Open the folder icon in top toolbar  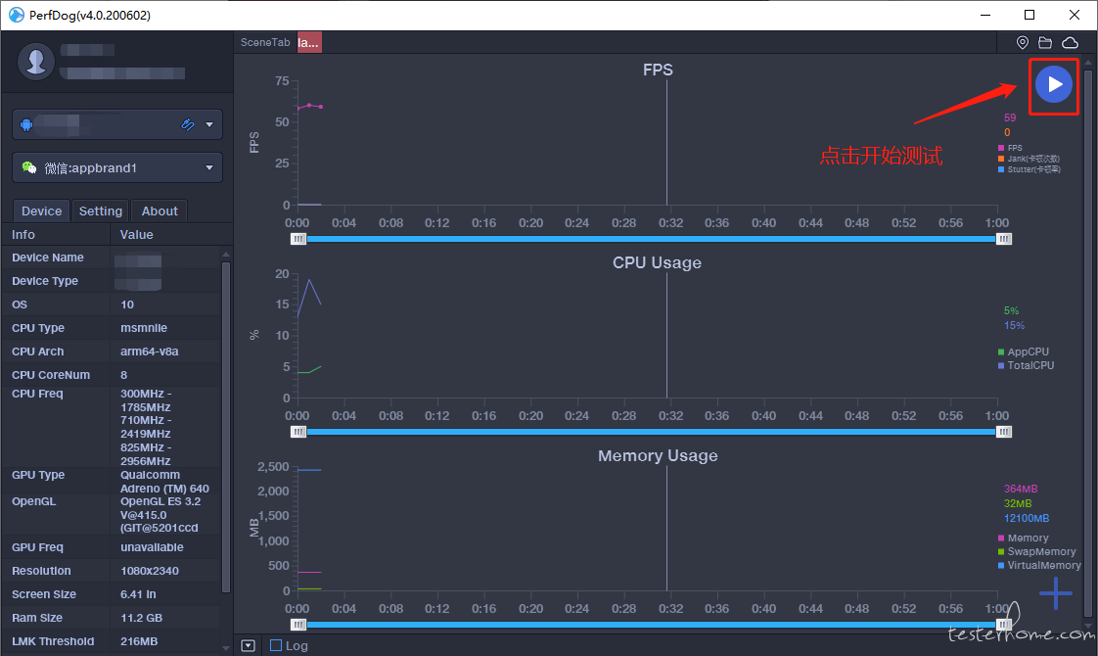[1045, 43]
